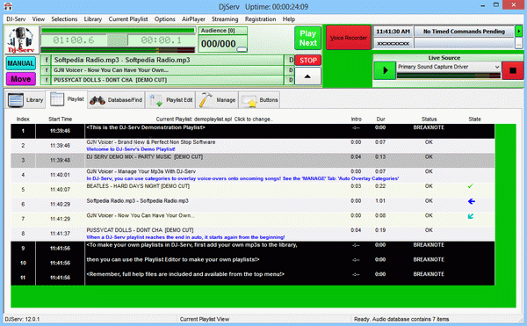Click the magenta Move button
The width and height of the screenshot is (527, 326).
pos(21,79)
